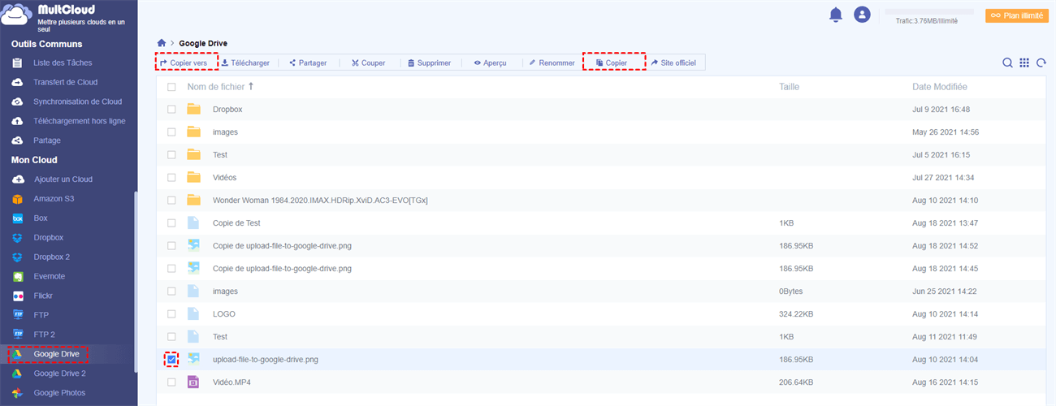
Task: Check the Copie de Test checkbox
Action: pyautogui.click(x=171, y=222)
